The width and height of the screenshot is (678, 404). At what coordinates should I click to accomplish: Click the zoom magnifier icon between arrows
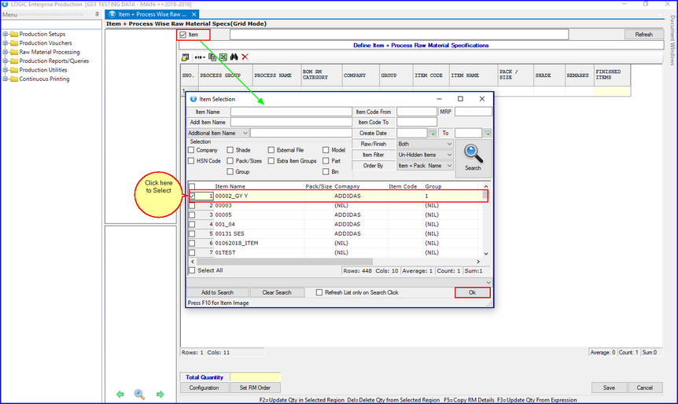(139, 394)
